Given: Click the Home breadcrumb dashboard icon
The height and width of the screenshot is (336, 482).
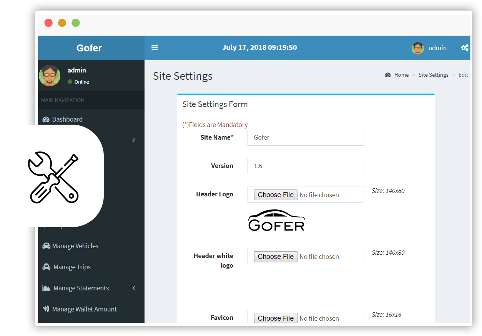Looking at the screenshot, I should pyautogui.click(x=388, y=75).
